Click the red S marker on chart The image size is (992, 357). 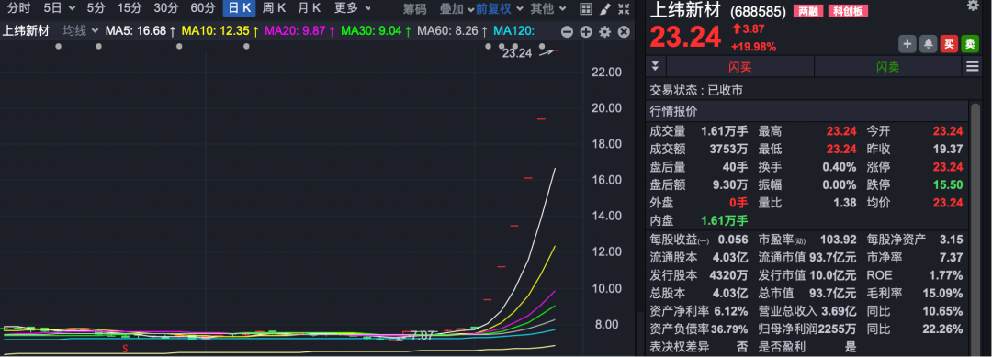pos(125,348)
